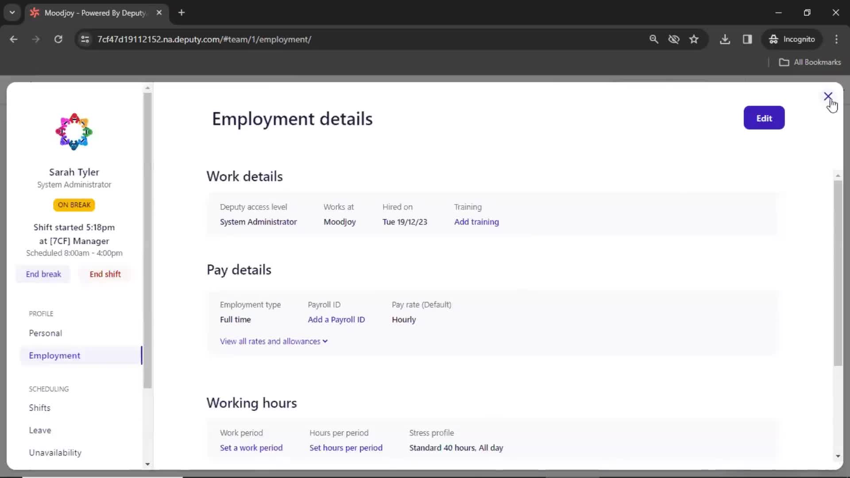850x478 pixels.
Task: Click the End break button
Action: click(x=43, y=274)
